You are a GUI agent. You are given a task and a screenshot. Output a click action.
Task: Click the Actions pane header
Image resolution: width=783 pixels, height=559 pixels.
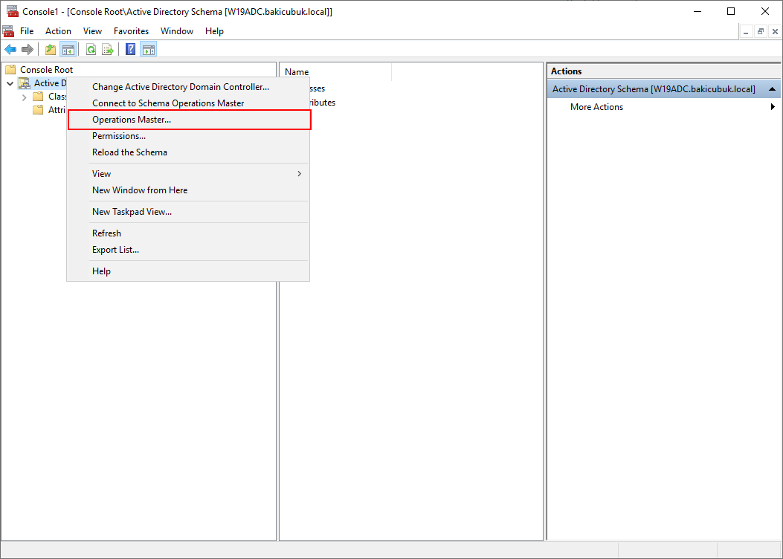[665, 71]
